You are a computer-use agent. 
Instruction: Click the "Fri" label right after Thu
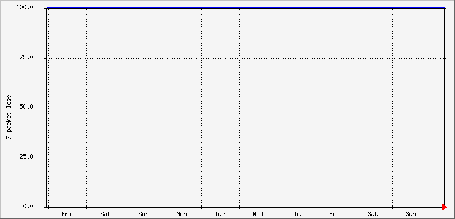(x=334, y=214)
